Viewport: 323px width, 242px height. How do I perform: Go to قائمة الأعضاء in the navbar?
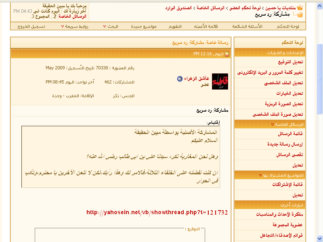click(x=206, y=26)
